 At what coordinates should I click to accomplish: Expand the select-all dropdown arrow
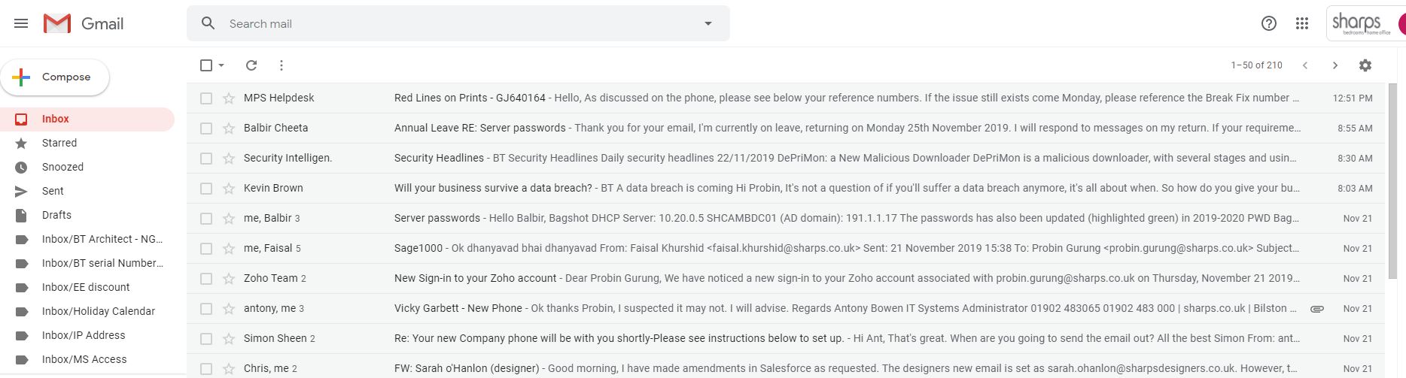[221, 65]
